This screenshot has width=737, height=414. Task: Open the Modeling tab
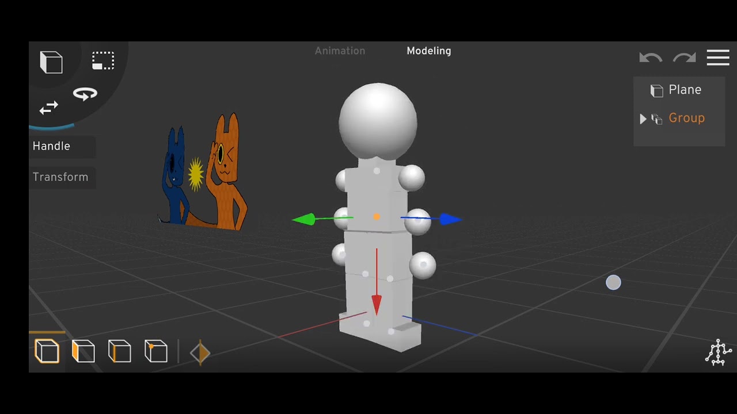coord(429,51)
